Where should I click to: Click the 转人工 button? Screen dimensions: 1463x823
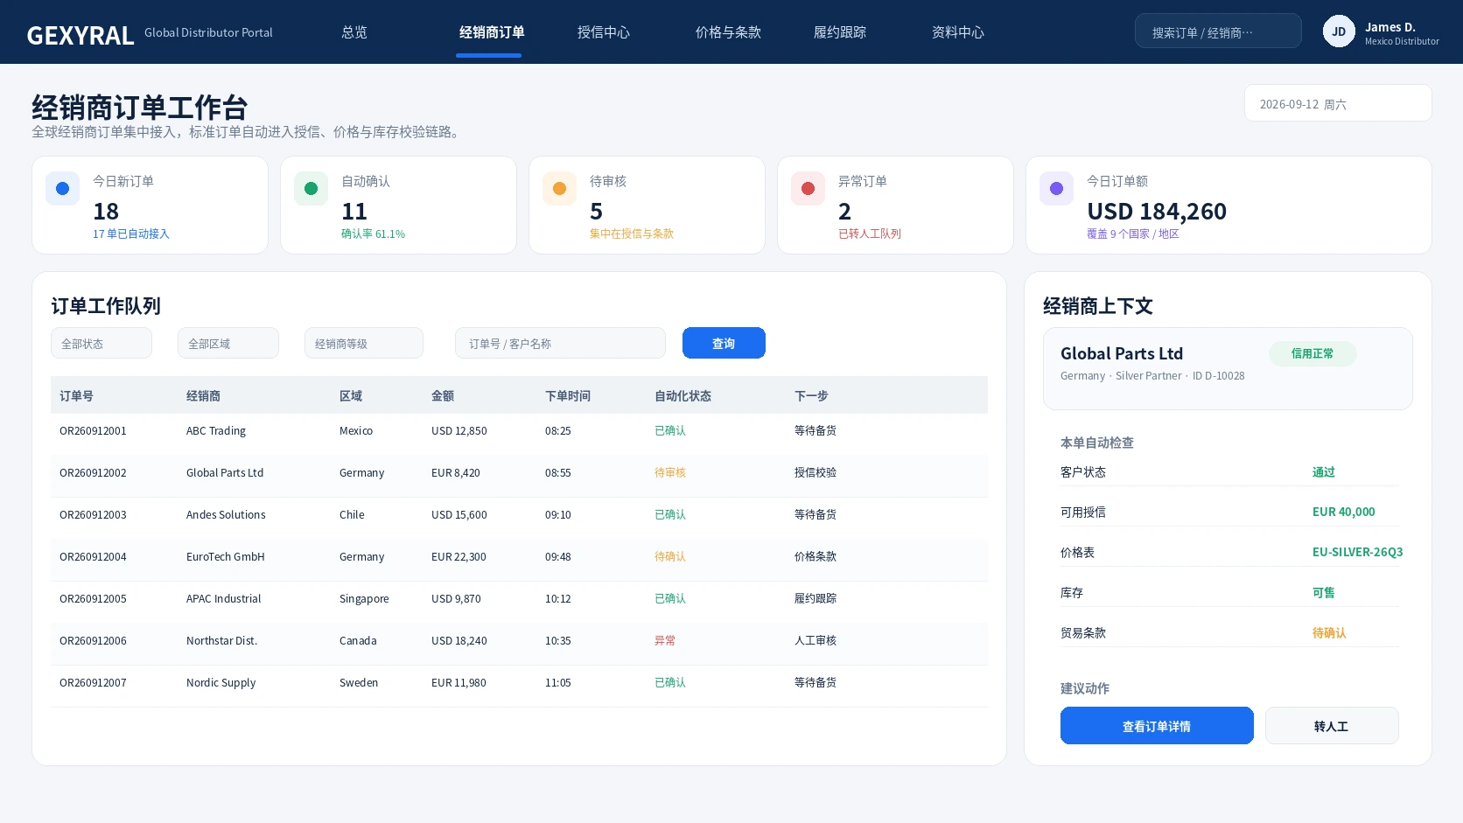coord(1332,726)
